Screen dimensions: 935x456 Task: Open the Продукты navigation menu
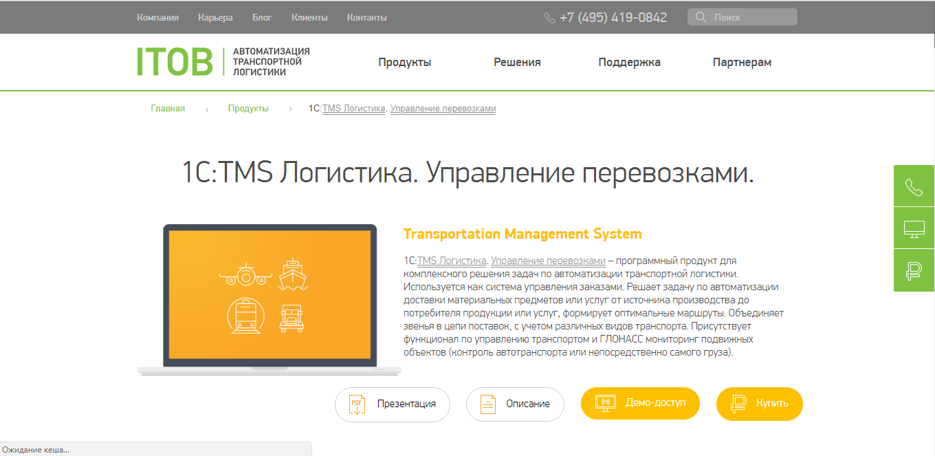tap(404, 61)
